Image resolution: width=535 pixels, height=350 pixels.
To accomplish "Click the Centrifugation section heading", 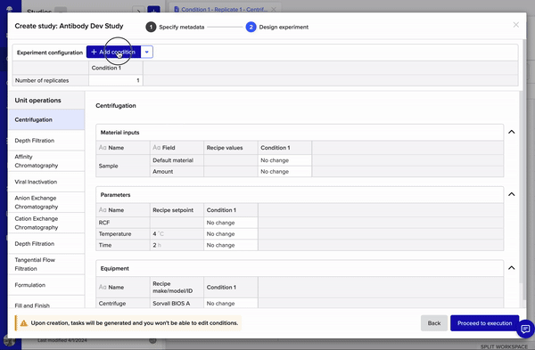I will pos(116,106).
